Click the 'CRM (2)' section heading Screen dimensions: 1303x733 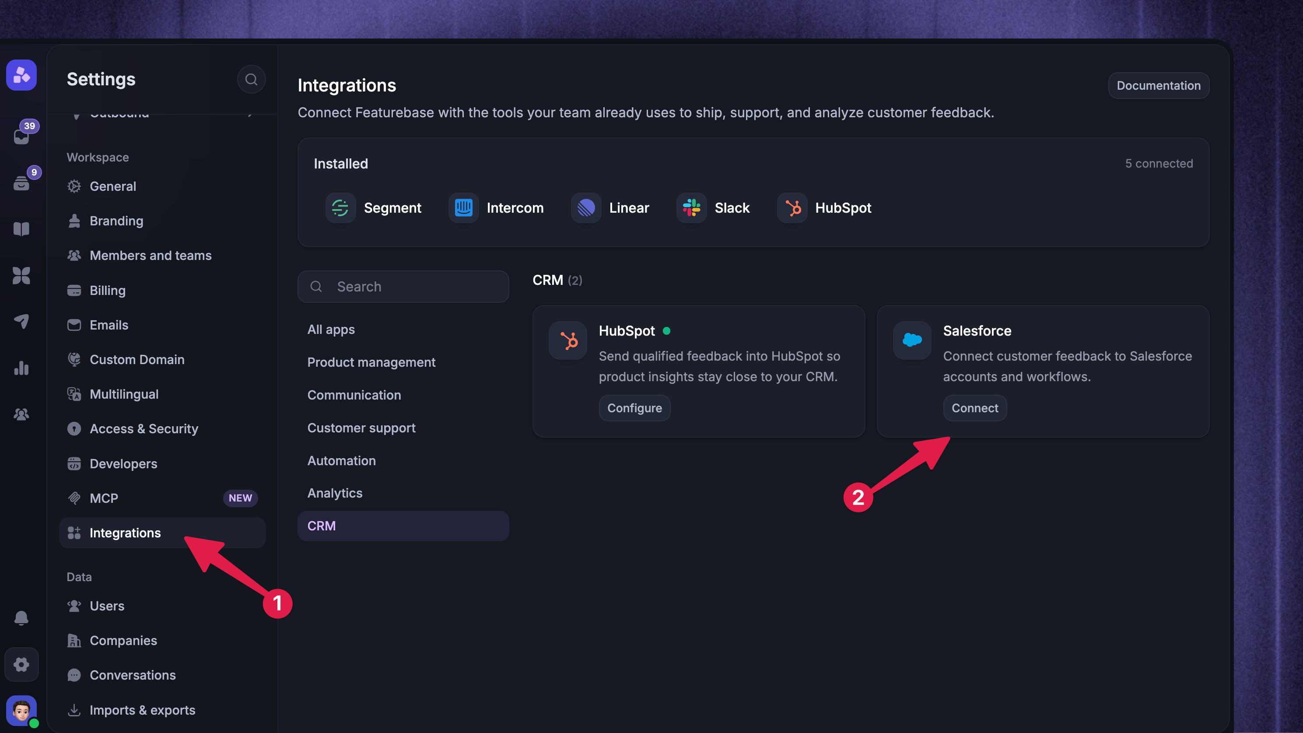[557, 280]
